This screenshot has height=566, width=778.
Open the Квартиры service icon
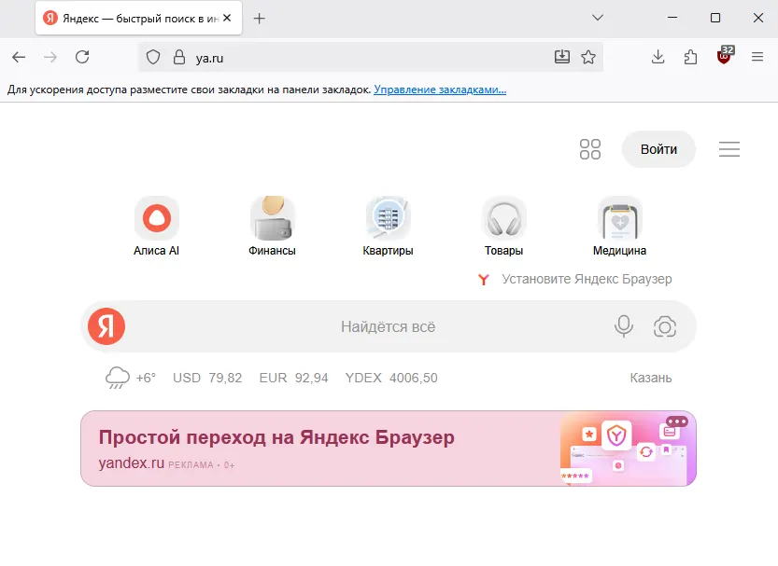click(x=388, y=216)
